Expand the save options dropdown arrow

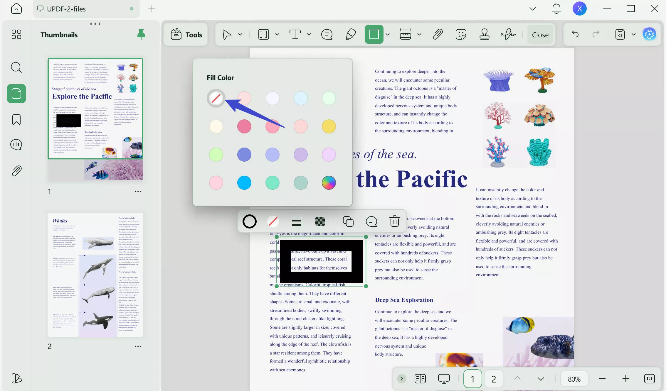click(634, 34)
